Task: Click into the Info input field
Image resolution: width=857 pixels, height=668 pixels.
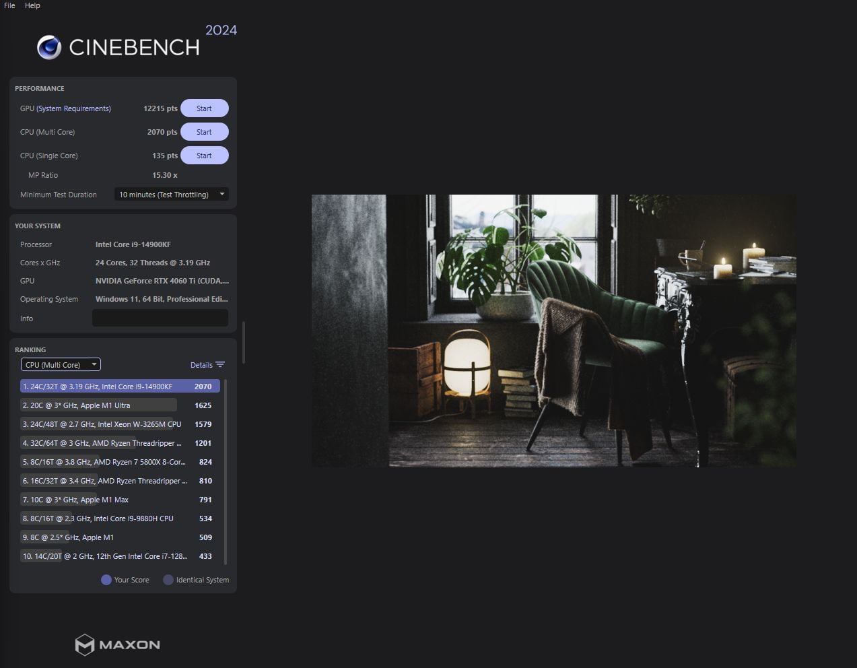Action: coord(160,318)
